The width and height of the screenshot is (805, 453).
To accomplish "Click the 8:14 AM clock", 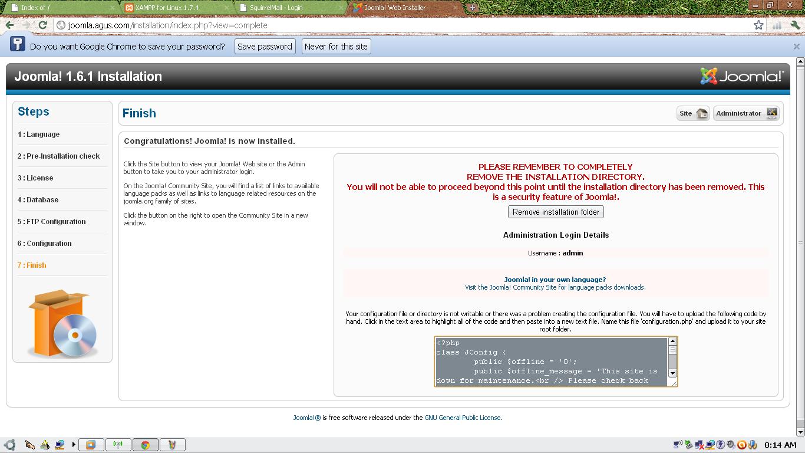I will 780,445.
